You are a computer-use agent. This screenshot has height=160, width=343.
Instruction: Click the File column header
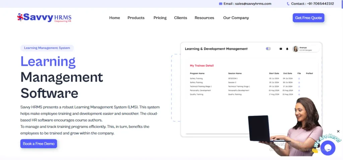point(299,73)
